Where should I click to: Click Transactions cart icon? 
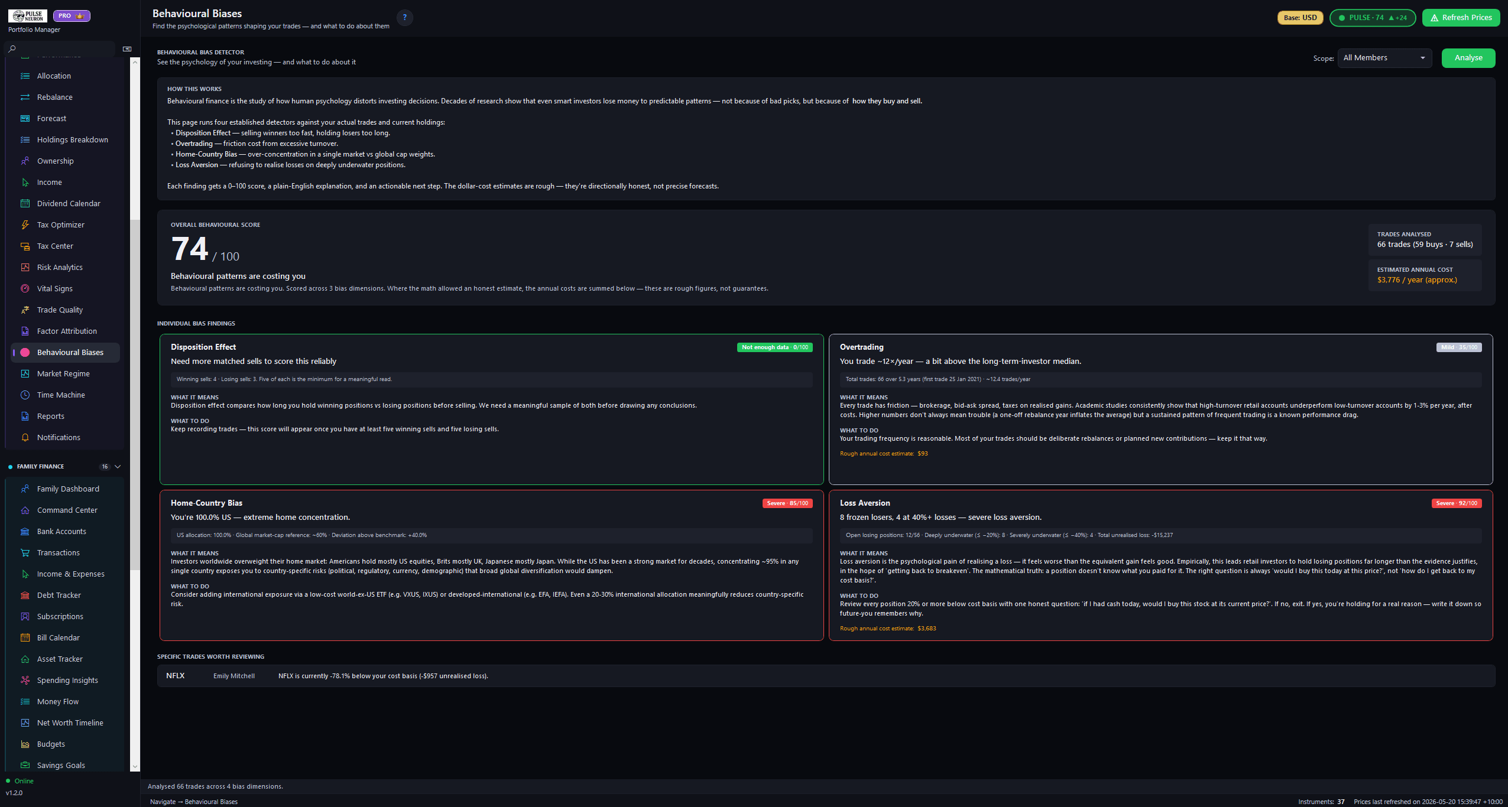pyautogui.click(x=25, y=552)
